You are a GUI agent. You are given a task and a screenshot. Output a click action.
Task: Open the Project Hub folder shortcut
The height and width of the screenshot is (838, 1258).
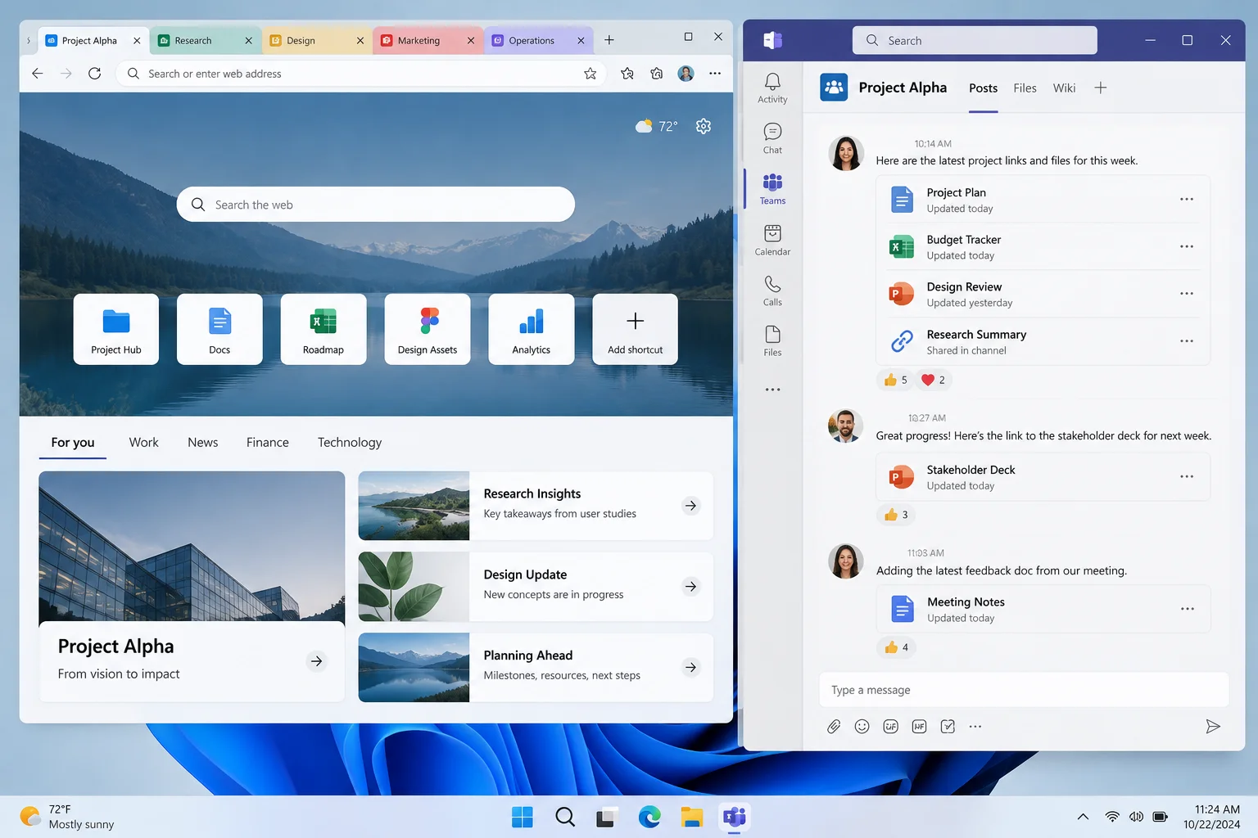click(x=116, y=329)
